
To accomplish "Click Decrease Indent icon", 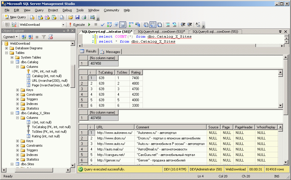I will (183, 25).
